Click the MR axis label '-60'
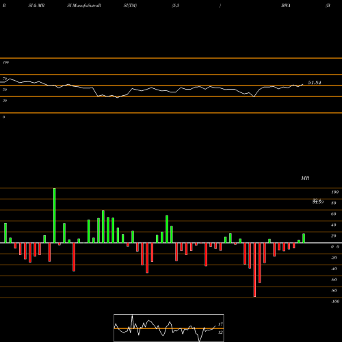This screenshot has width=342, height=342. click(334, 280)
